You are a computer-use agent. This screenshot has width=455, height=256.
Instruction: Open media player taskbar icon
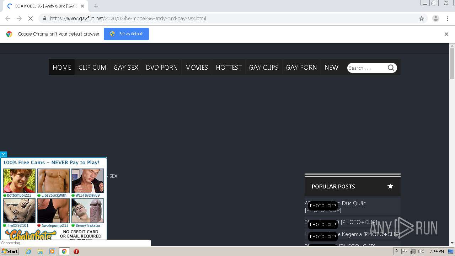tap(52, 251)
